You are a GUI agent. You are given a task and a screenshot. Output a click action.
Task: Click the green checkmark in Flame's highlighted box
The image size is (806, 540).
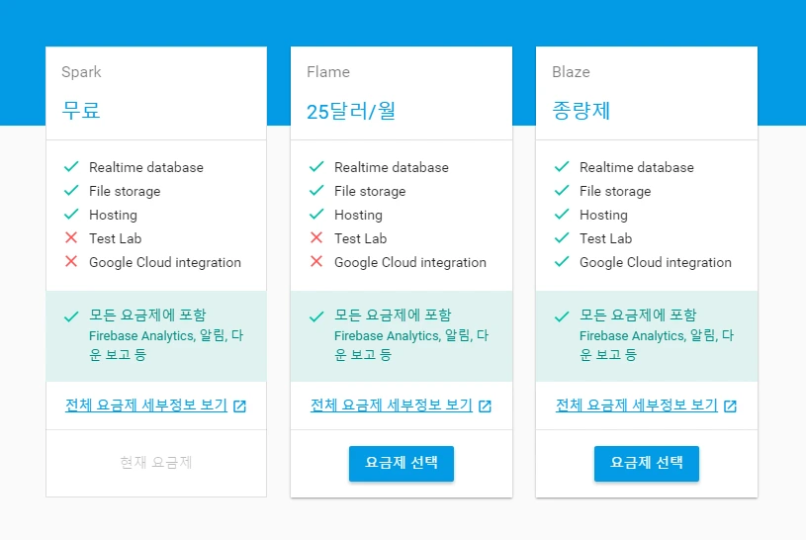[x=316, y=316]
